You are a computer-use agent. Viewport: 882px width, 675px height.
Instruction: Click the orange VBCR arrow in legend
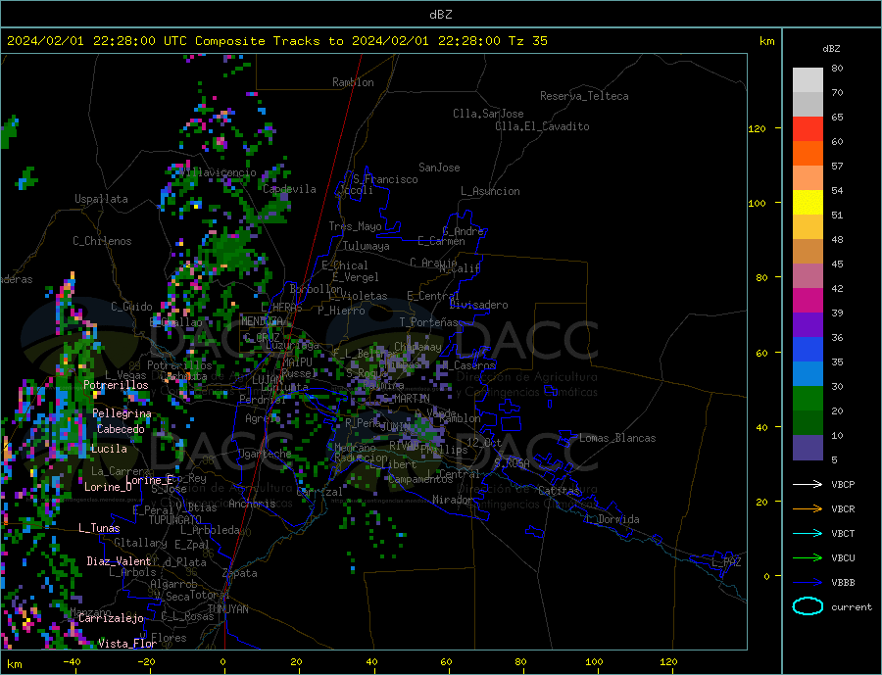coord(808,509)
